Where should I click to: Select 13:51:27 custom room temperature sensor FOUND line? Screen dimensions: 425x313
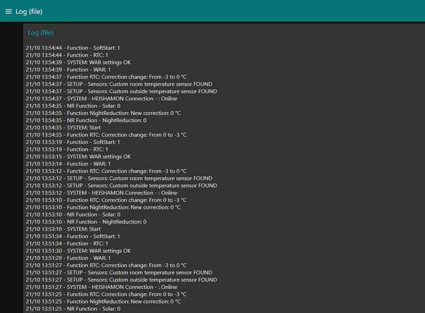click(119, 273)
